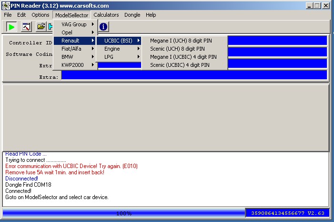The width and height of the screenshot is (334, 222).
Task: Close the PIN Reader window
Action: (x=326, y=6)
